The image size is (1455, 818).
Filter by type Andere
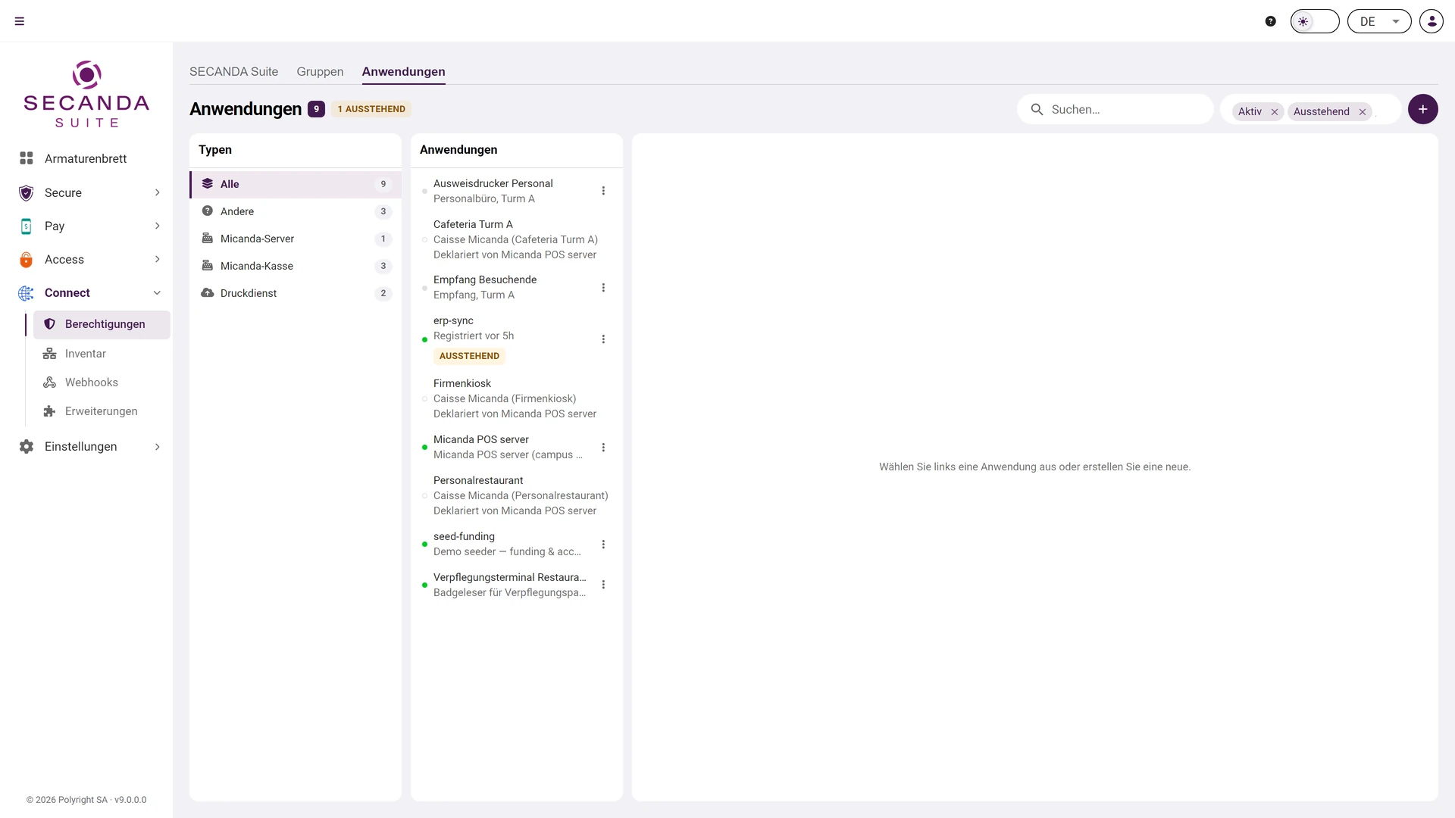(x=296, y=211)
